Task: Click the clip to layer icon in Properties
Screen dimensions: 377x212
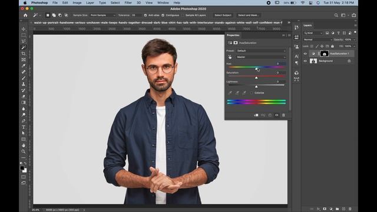Action: point(256,115)
